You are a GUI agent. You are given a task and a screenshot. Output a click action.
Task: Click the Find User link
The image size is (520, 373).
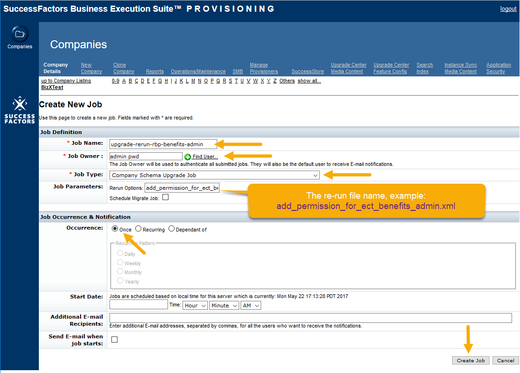coord(205,157)
